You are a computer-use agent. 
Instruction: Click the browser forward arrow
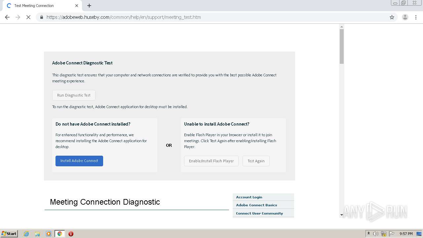tap(18, 17)
